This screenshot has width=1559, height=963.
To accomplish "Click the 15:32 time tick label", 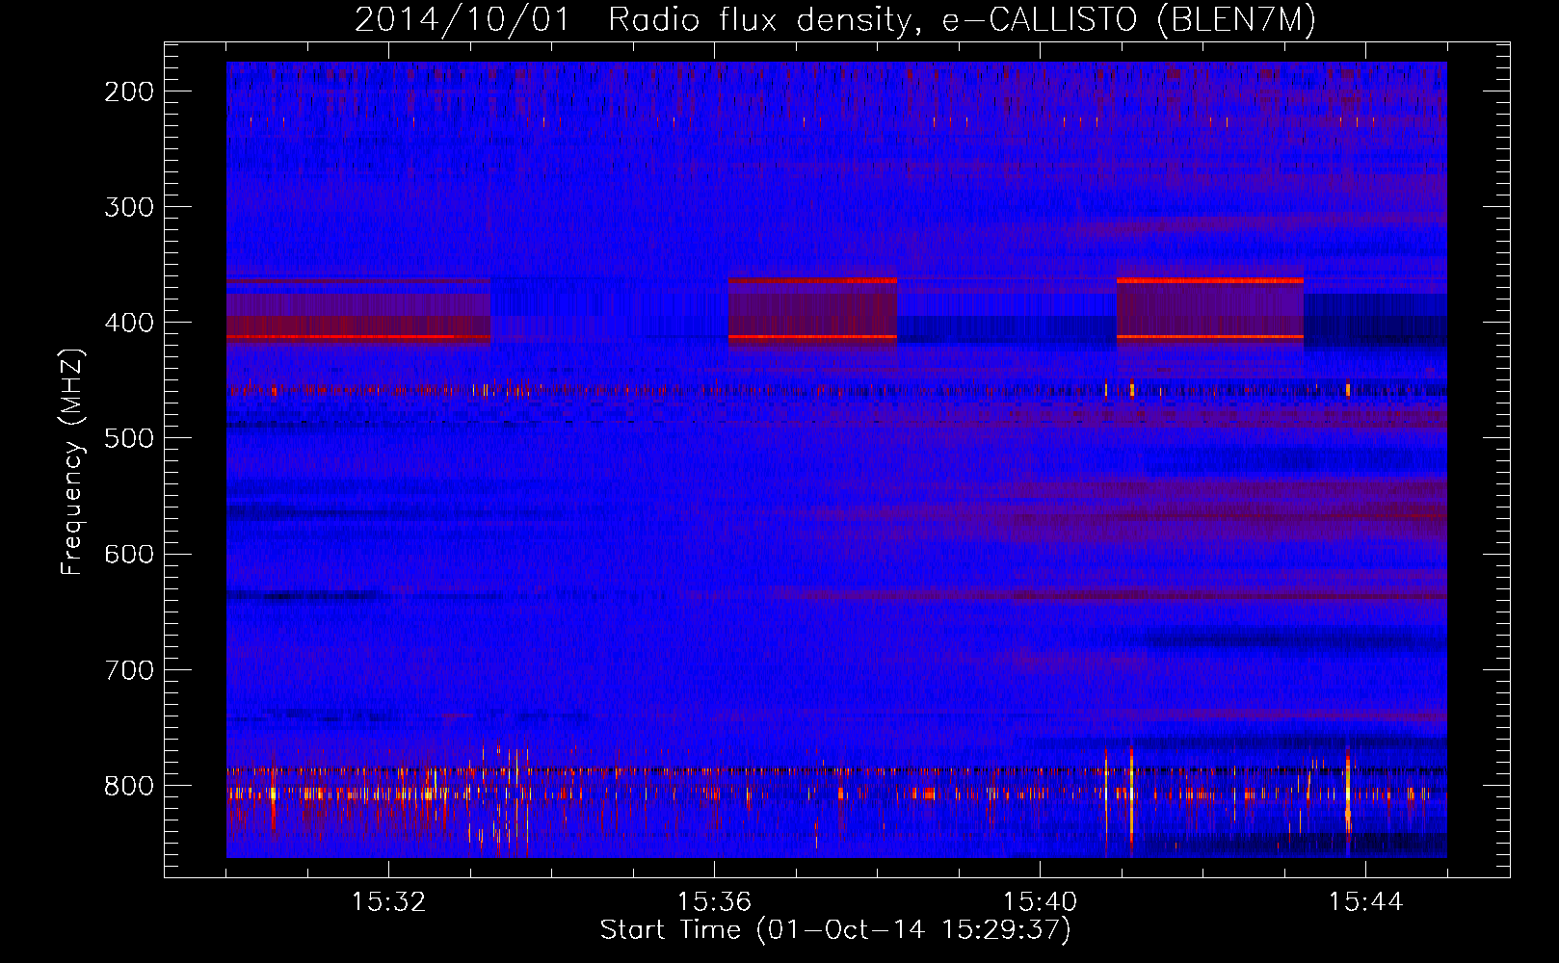I will coord(388,902).
